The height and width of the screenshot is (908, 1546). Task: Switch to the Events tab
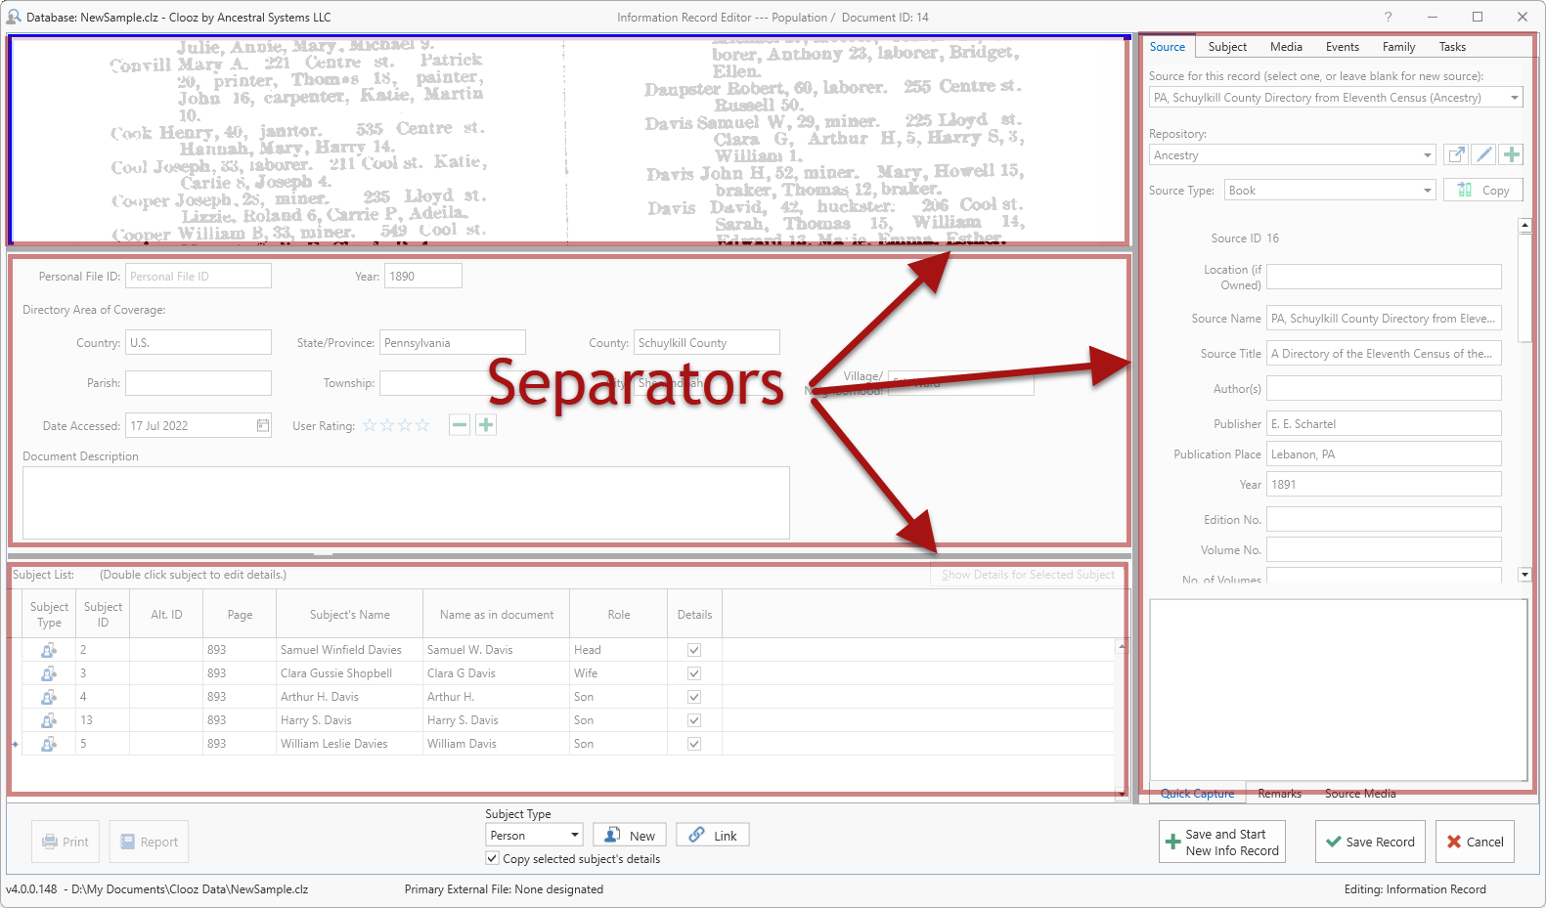click(x=1343, y=47)
